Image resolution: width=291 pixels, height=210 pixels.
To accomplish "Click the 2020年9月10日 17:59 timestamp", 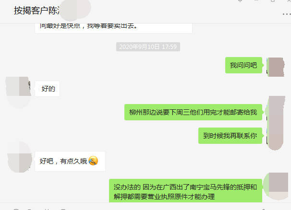I will point(148,47).
